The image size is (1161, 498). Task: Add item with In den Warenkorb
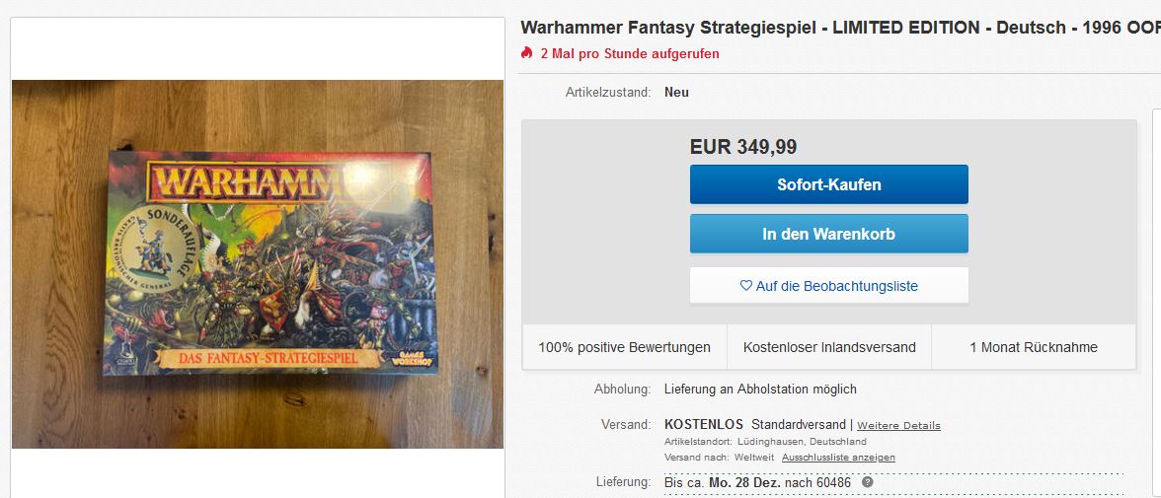point(828,234)
